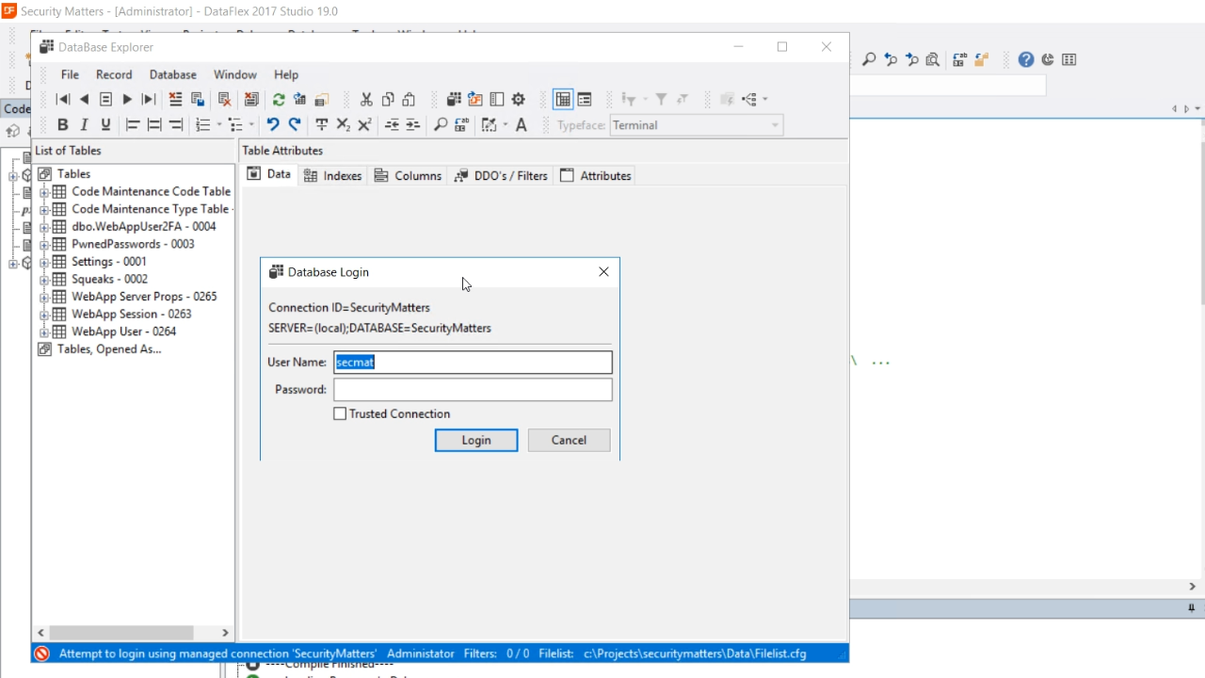Toggle bold formatting button

click(x=62, y=125)
